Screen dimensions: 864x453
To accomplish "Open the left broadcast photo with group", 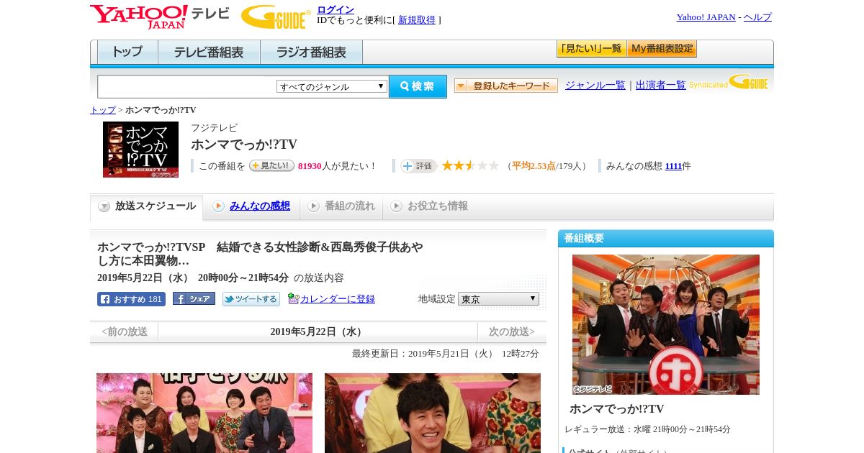I will (x=204, y=413).
